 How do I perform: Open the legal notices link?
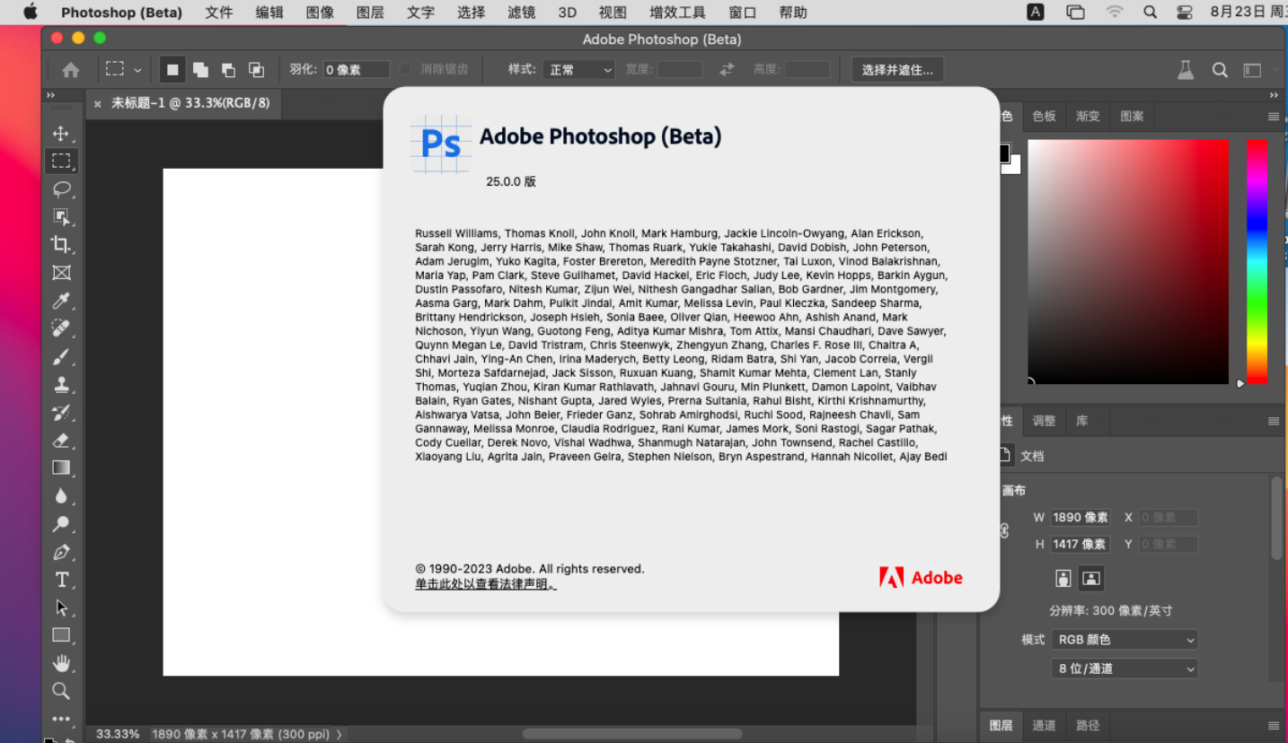[486, 584]
